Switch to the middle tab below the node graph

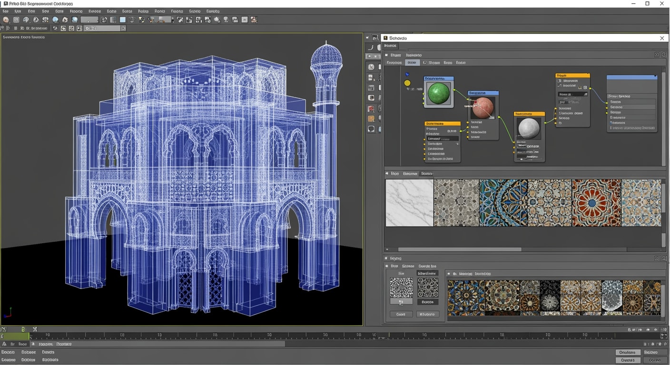point(409,173)
